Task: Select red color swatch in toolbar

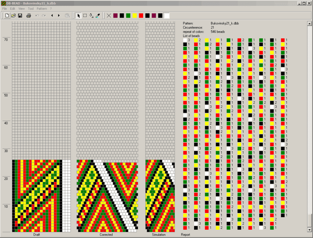Action: pyautogui.click(x=141, y=16)
